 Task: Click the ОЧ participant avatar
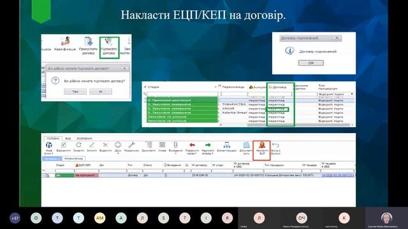302,218
